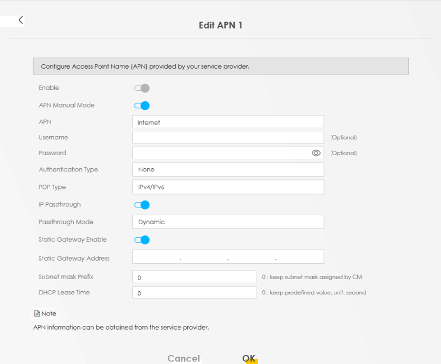Click the Edit APN 1 title
Screen dimensions: 441x364
click(x=220, y=25)
